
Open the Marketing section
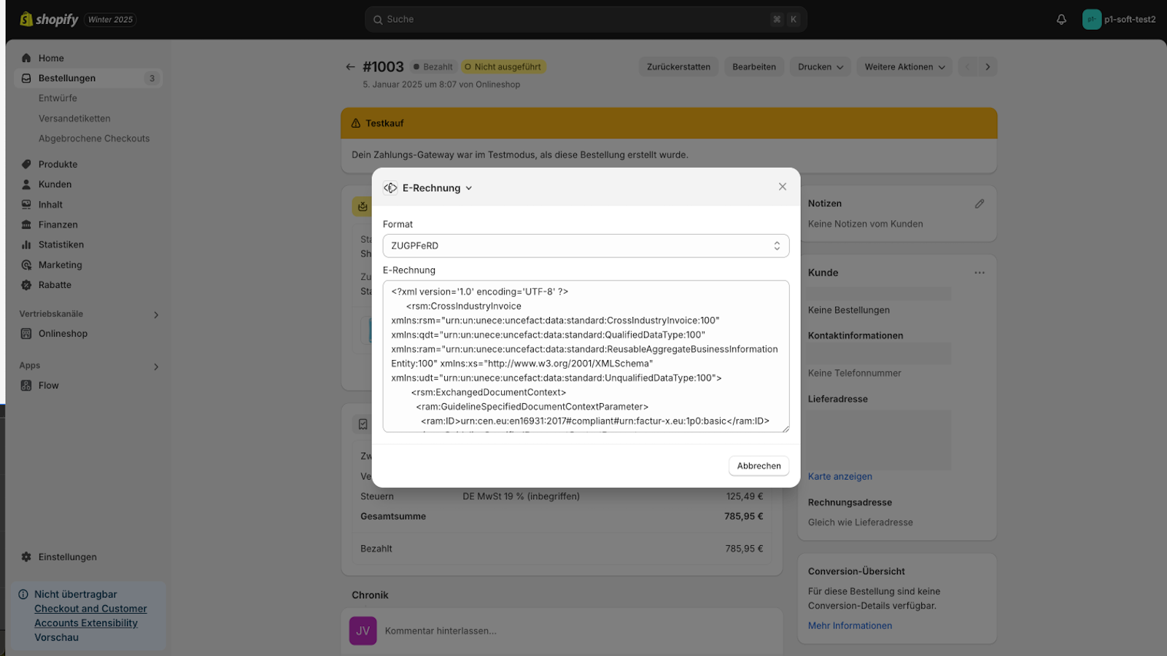pyautogui.click(x=26, y=265)
